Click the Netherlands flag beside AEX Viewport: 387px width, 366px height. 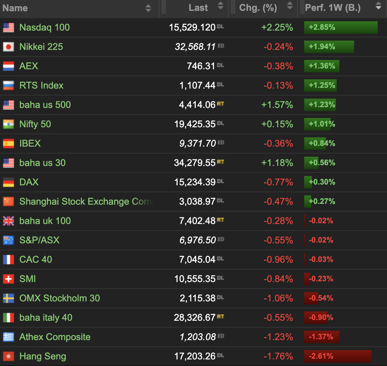[x=9, y=66]
